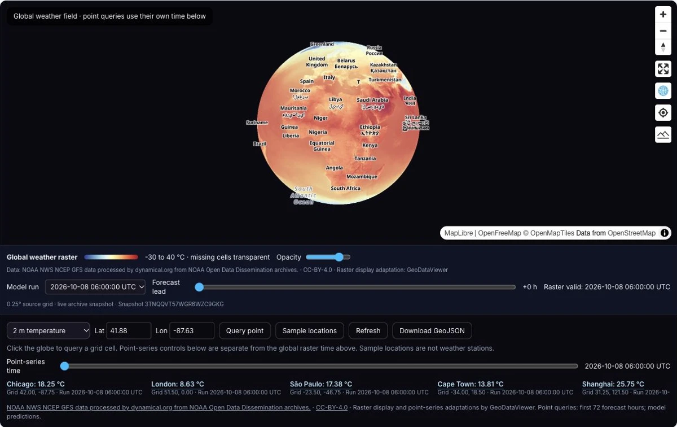Screen dimensions: 677x427
Task: Click the Angola label on the globe
Action: point(335,168)
